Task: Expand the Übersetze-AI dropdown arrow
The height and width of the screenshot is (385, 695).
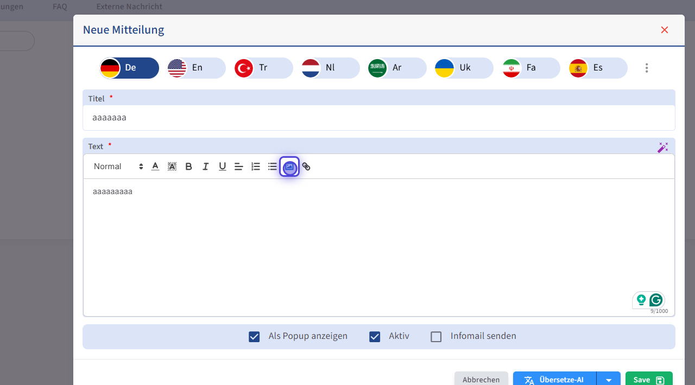Action: click(x=609, y=380)
